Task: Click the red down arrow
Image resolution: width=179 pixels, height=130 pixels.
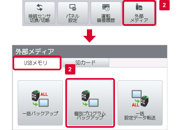Action: pyautogui.click(x=89, y=36)
